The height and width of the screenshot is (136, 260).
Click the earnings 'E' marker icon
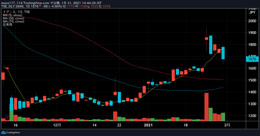pos(7,118)
